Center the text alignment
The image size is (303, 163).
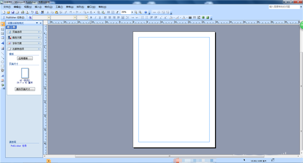pyautogui.click(x=110, y=18)
